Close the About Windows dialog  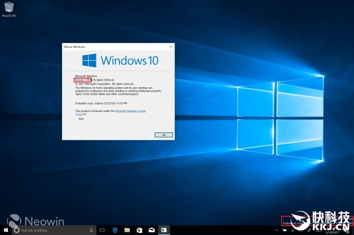170,46
